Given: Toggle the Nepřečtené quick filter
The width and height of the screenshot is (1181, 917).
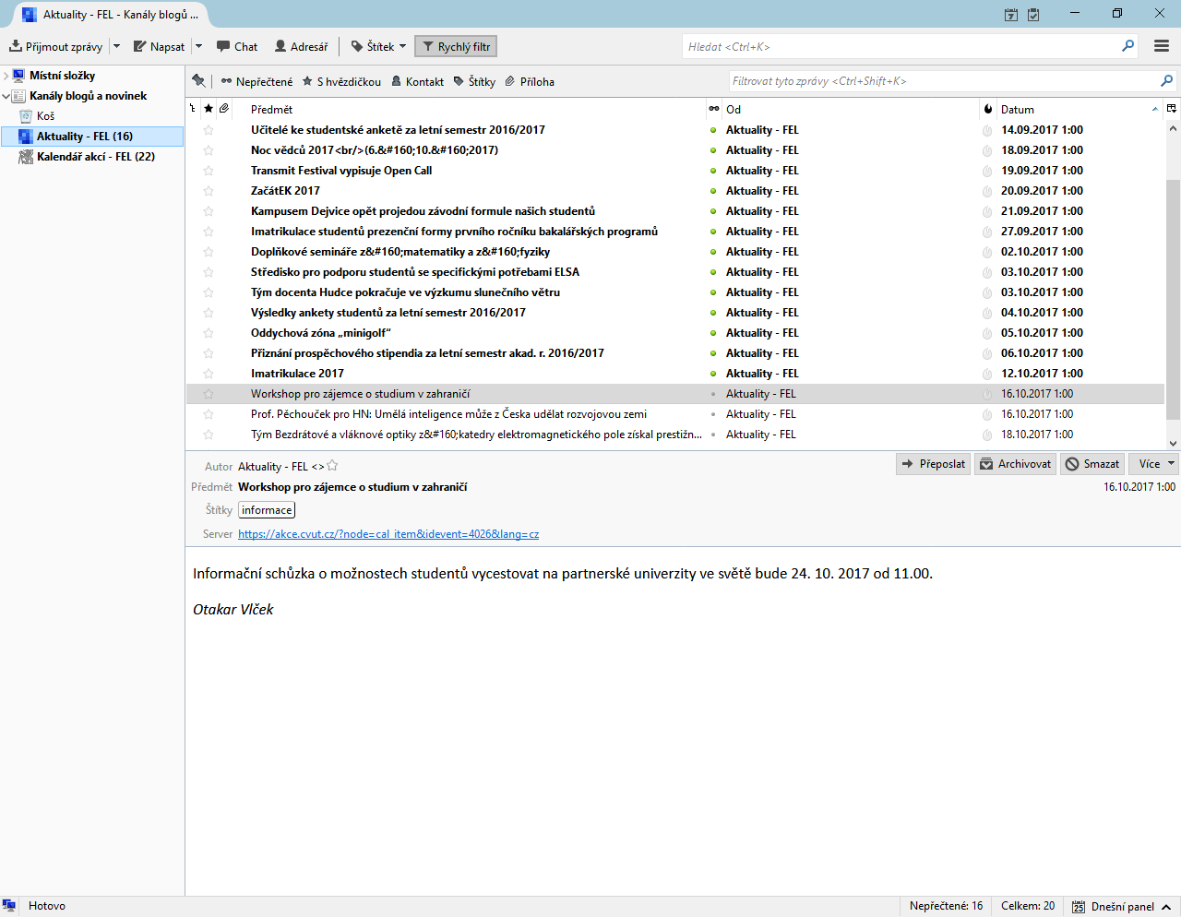Looking at the screenshot, I should [x=256, y=81].
